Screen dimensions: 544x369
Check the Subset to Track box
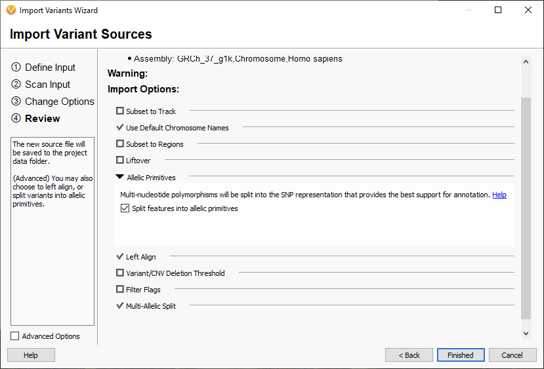tap(120, 111)
